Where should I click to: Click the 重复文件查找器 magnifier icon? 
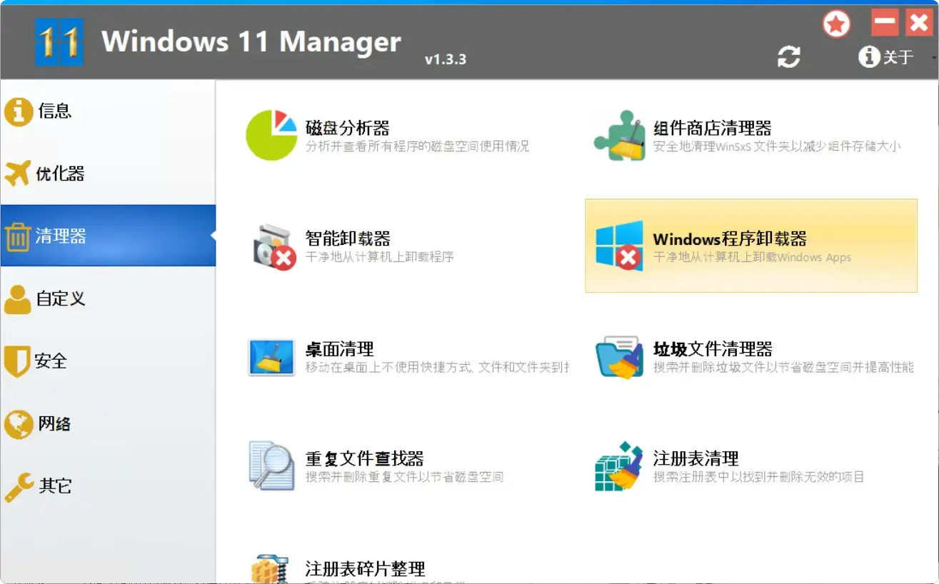click(x=271, y=466)
